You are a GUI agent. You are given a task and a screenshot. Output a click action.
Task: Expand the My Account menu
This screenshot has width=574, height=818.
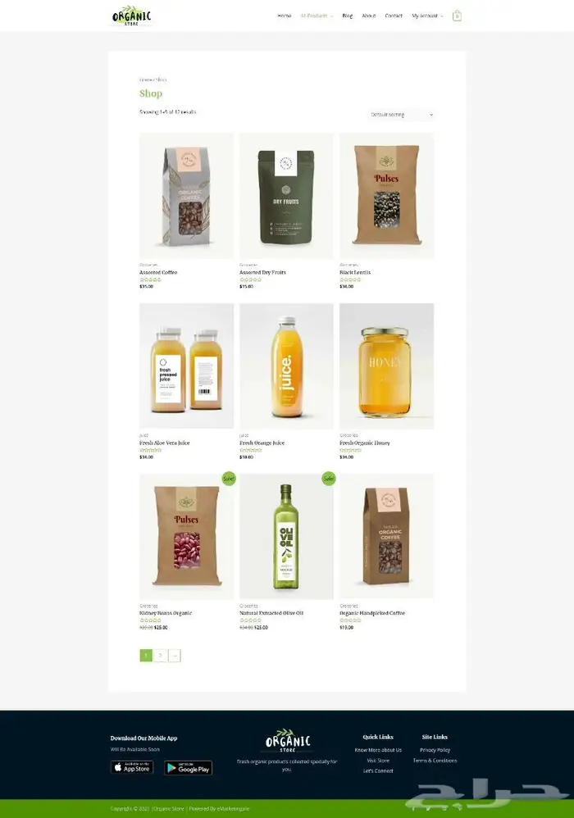pyautogui.click(x=427, y=16)
